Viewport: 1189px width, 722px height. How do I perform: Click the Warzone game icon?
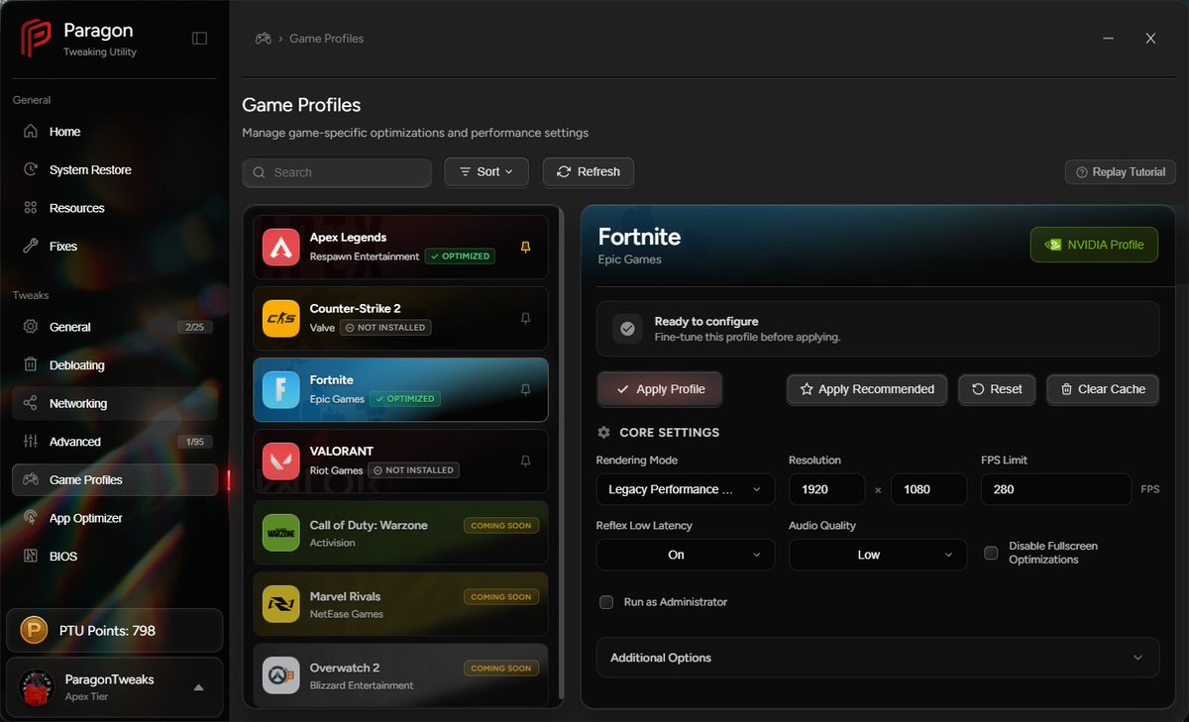pyautogui.click(x=281, y=533)
